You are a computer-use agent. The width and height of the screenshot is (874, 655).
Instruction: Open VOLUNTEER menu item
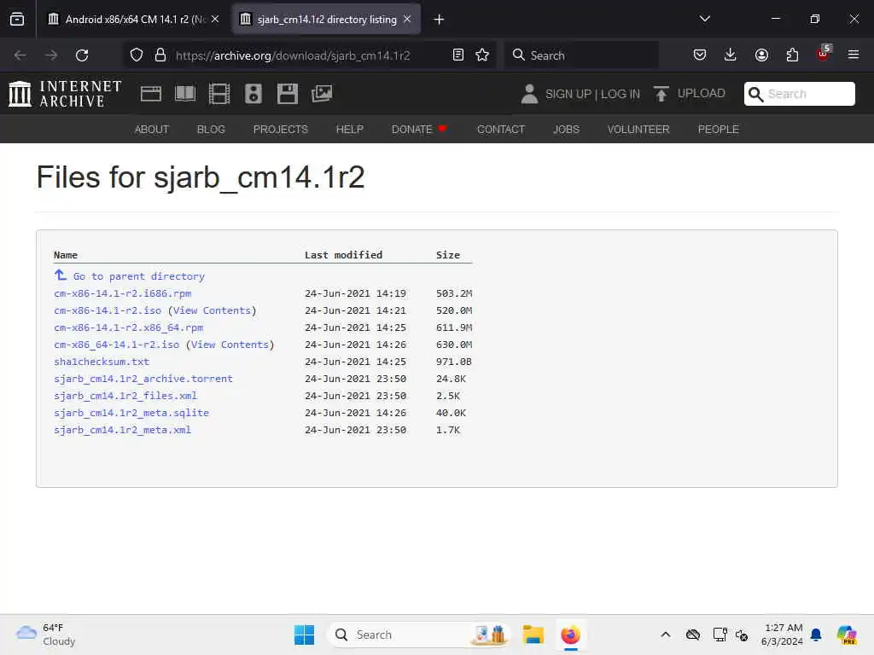coord(638,130)
